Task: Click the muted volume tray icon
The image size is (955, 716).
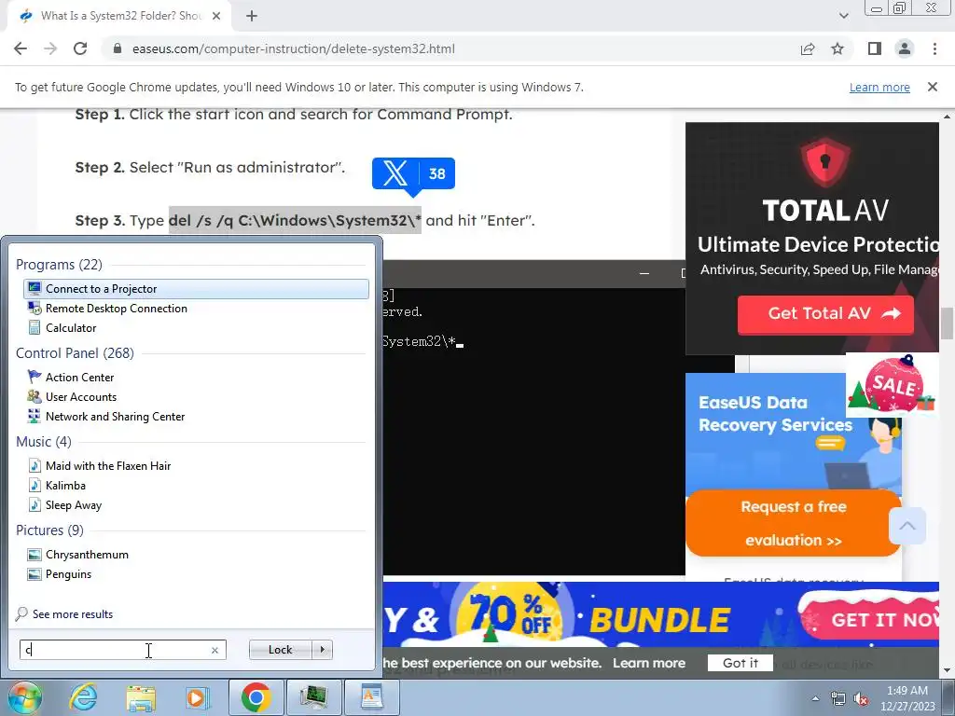Action: click(x=861, y=698)
